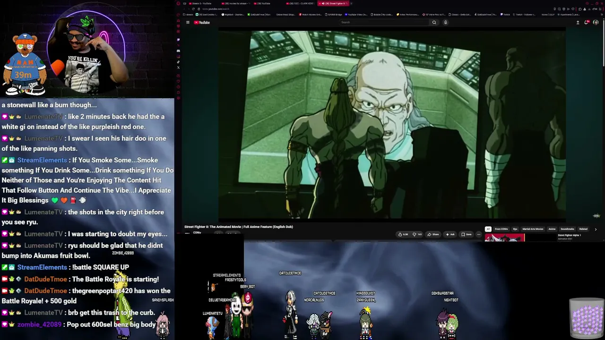Image resolution: width=605 pixels, height=340 pixels.
Task: Open the YouTube Create button
Action: pyautogui.click(x=578, y=22)
